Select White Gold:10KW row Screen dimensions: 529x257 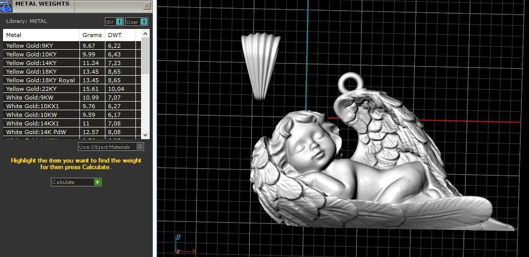click(x=72, y=115)
